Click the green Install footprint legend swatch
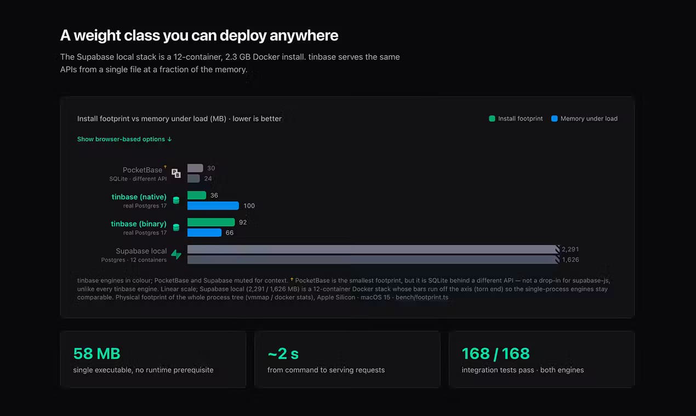Screen dimensions: 696x416 [x=492, y=118]
